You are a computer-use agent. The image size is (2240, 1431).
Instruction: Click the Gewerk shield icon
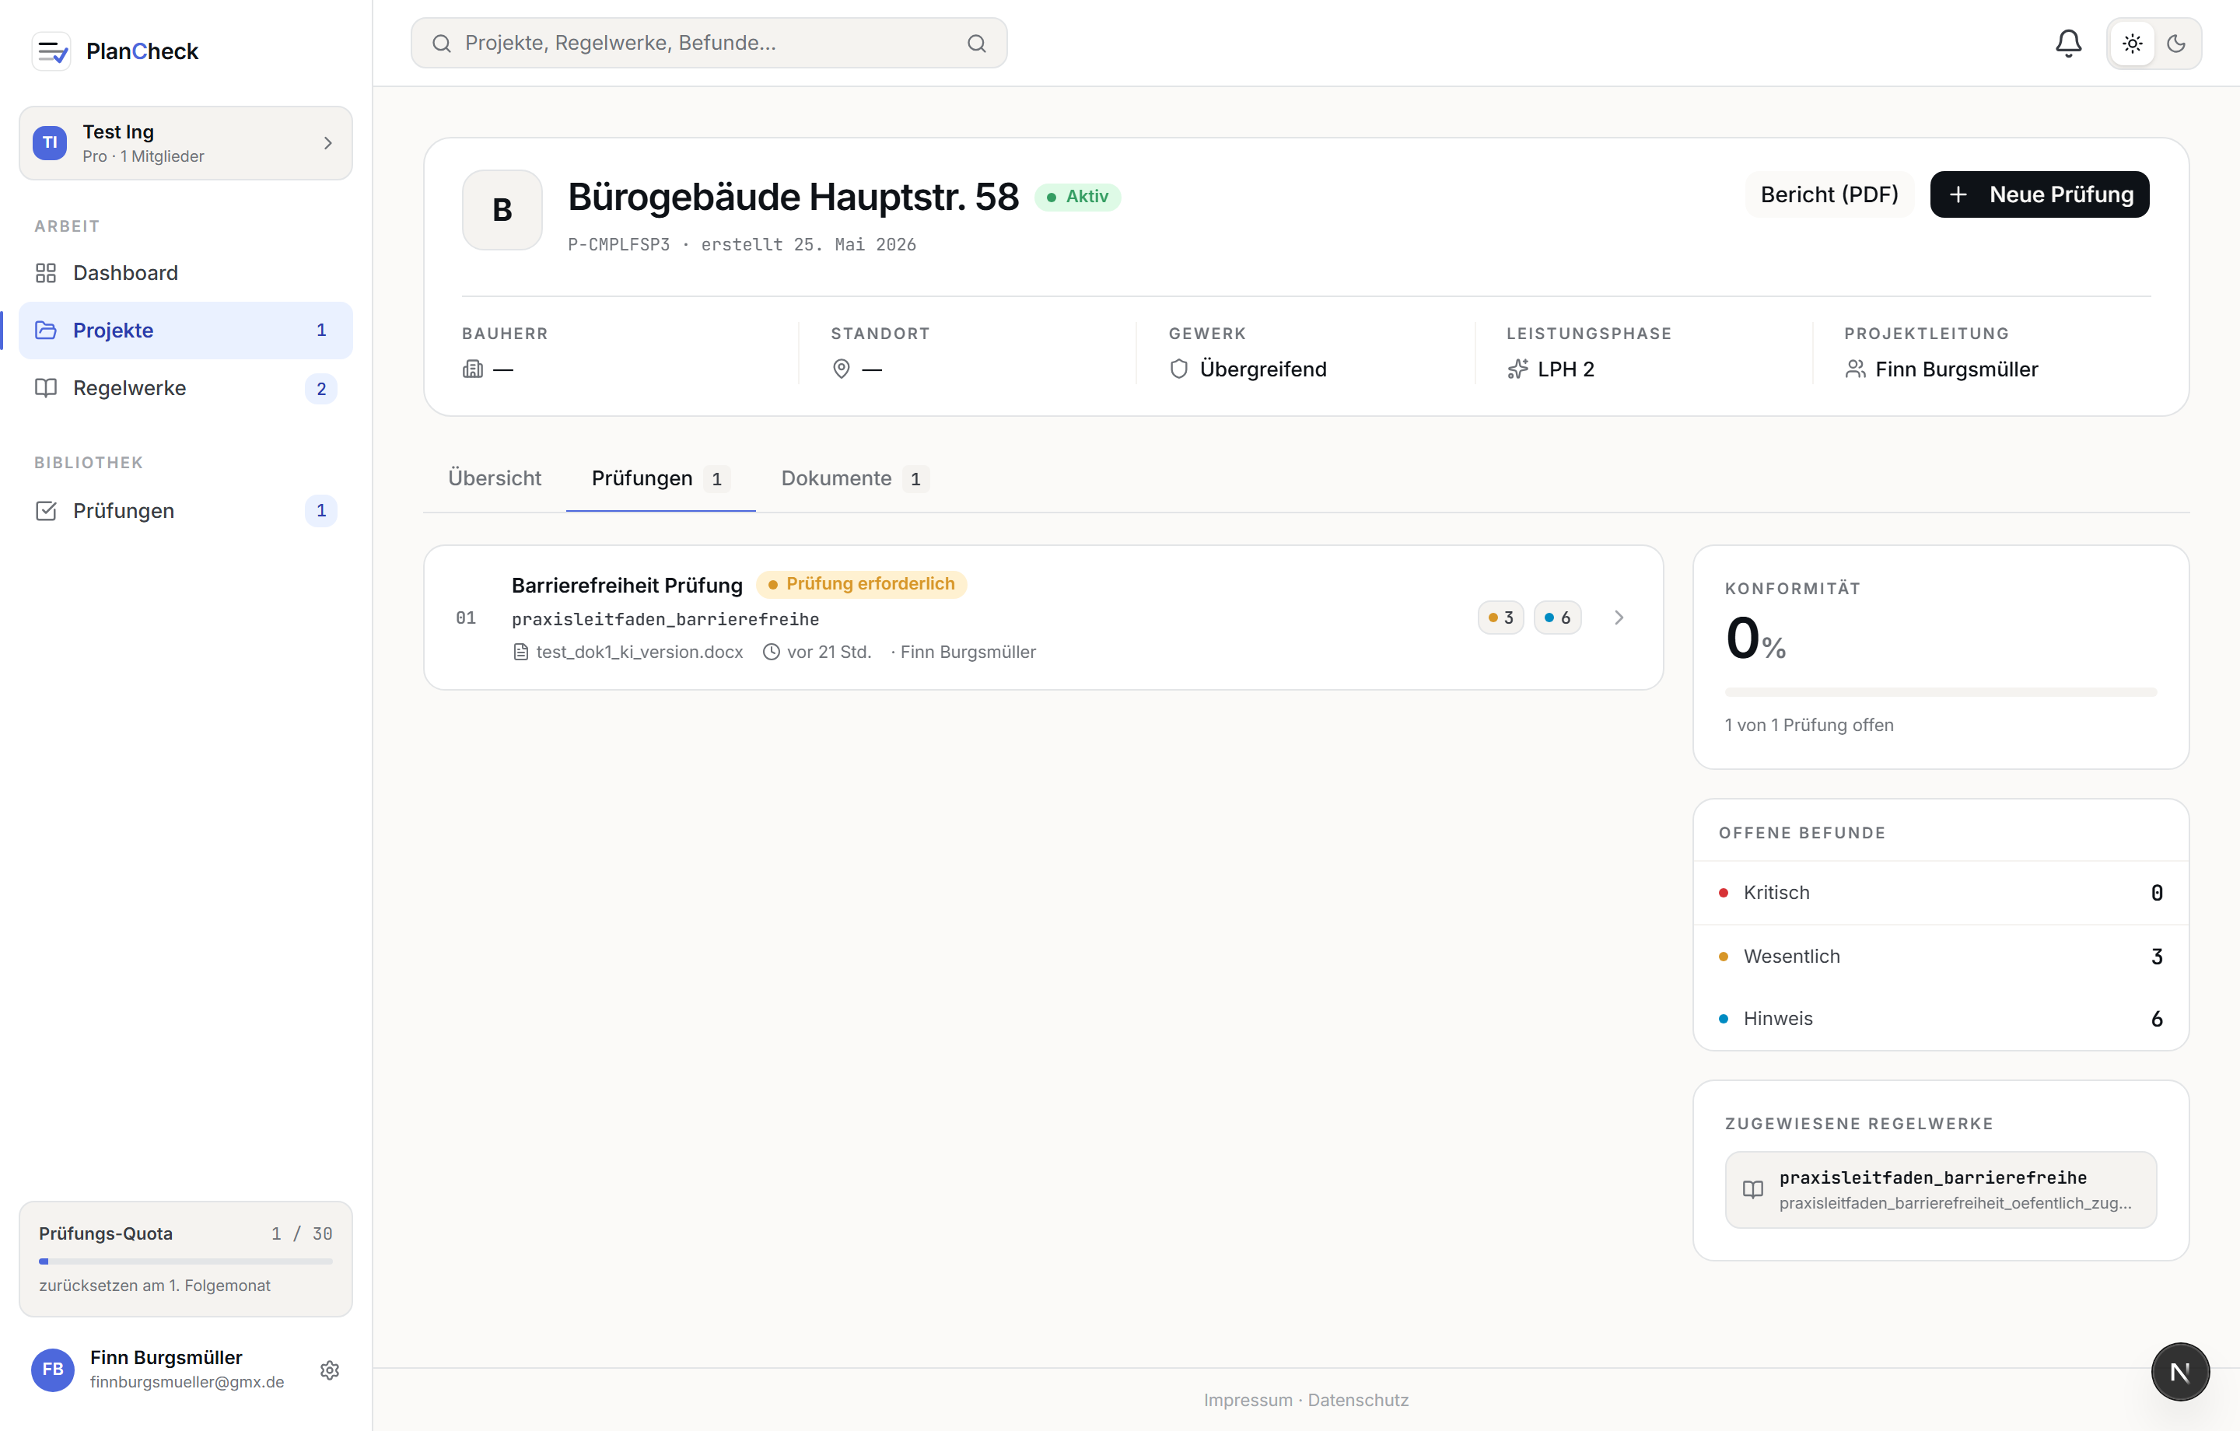(x=1178, y=369)
